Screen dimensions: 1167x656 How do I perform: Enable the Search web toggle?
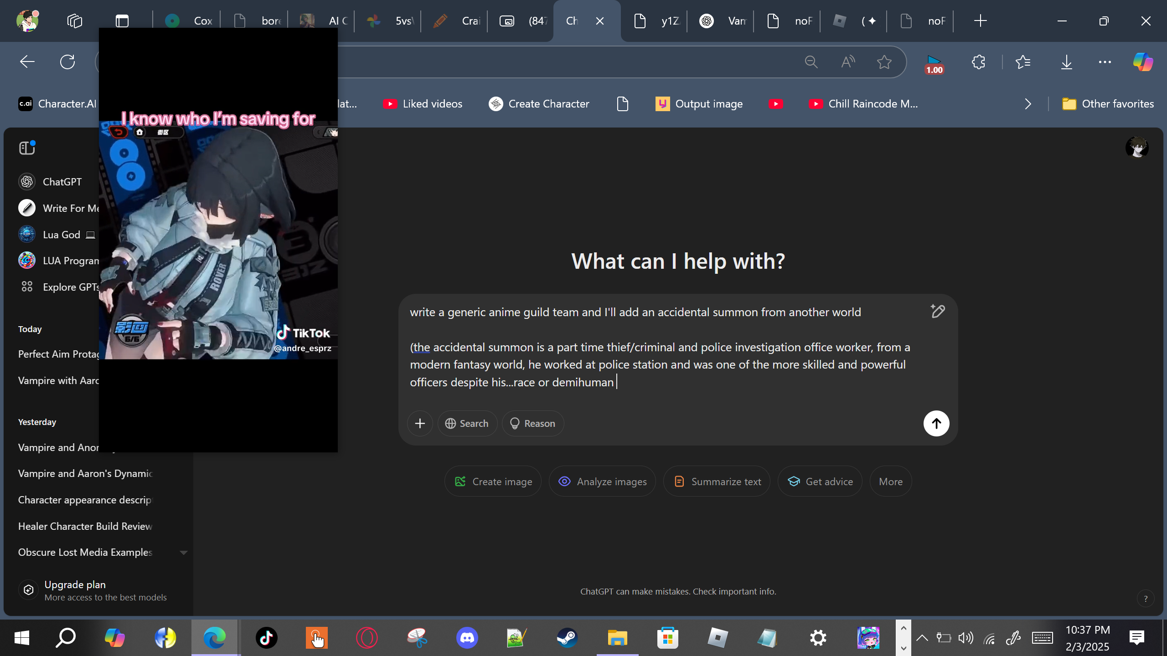coord(467,424)
